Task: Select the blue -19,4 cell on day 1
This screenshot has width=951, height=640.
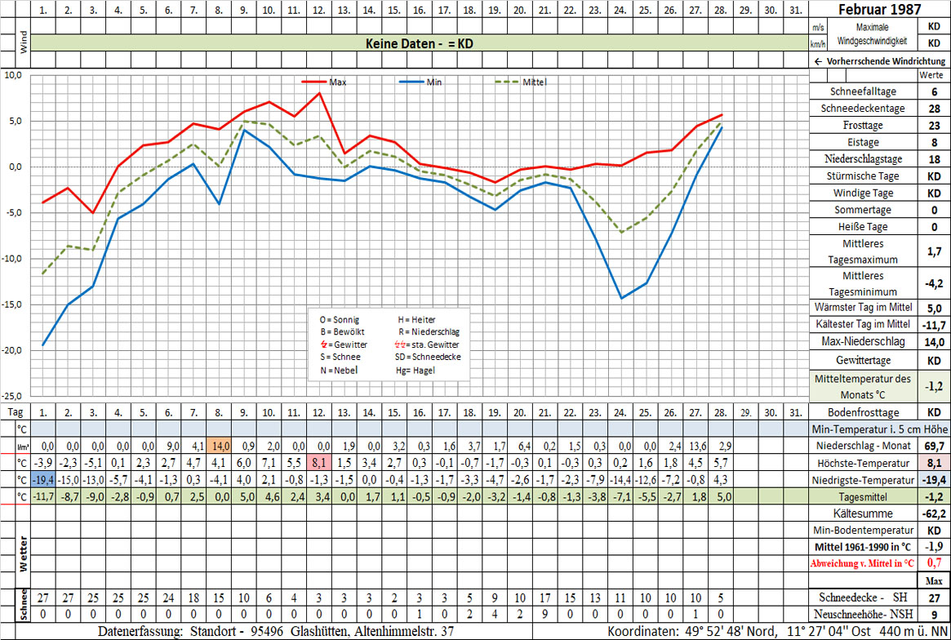Action: [43, 478]
